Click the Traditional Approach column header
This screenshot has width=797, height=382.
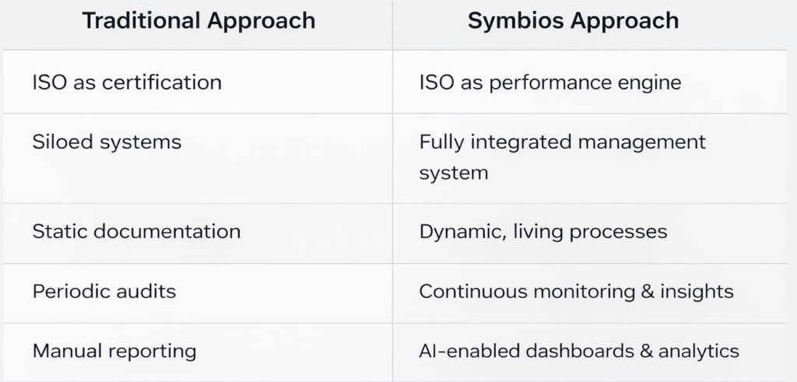[198, 21]
